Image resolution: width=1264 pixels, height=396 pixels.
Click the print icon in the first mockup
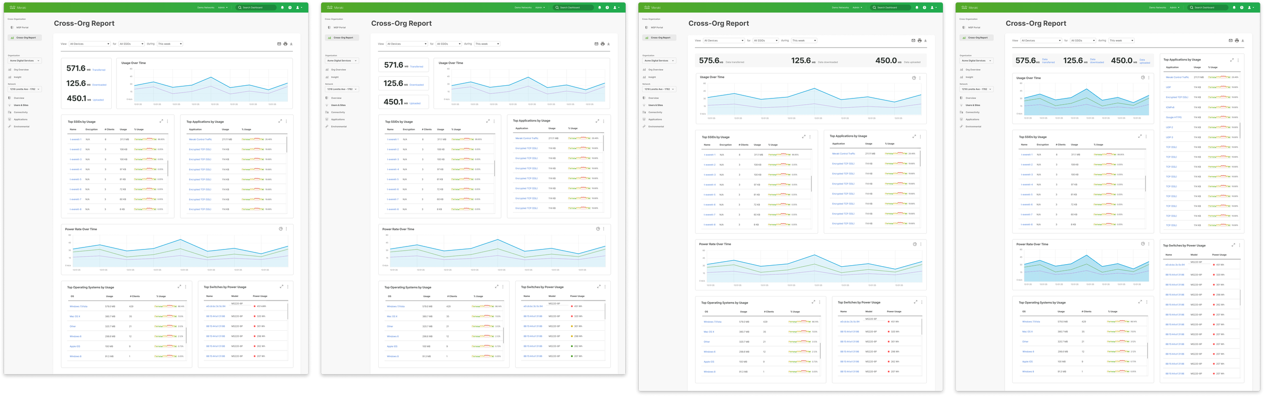click(x=285, y=44)
